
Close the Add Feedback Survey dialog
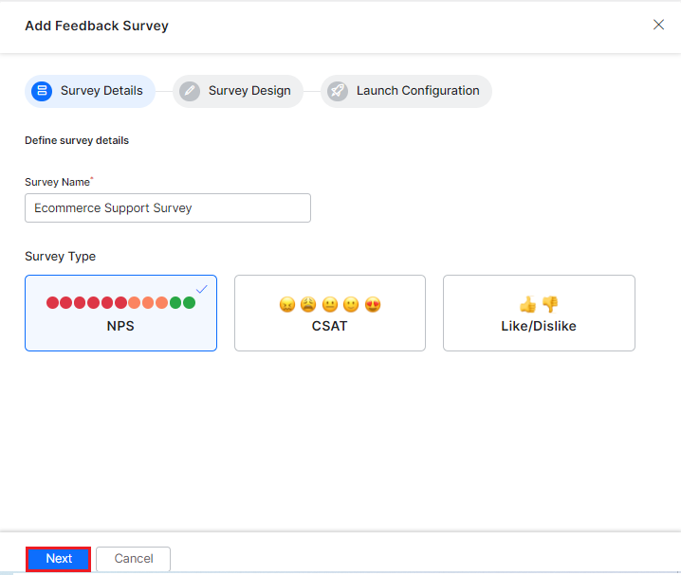coord(658,25)
